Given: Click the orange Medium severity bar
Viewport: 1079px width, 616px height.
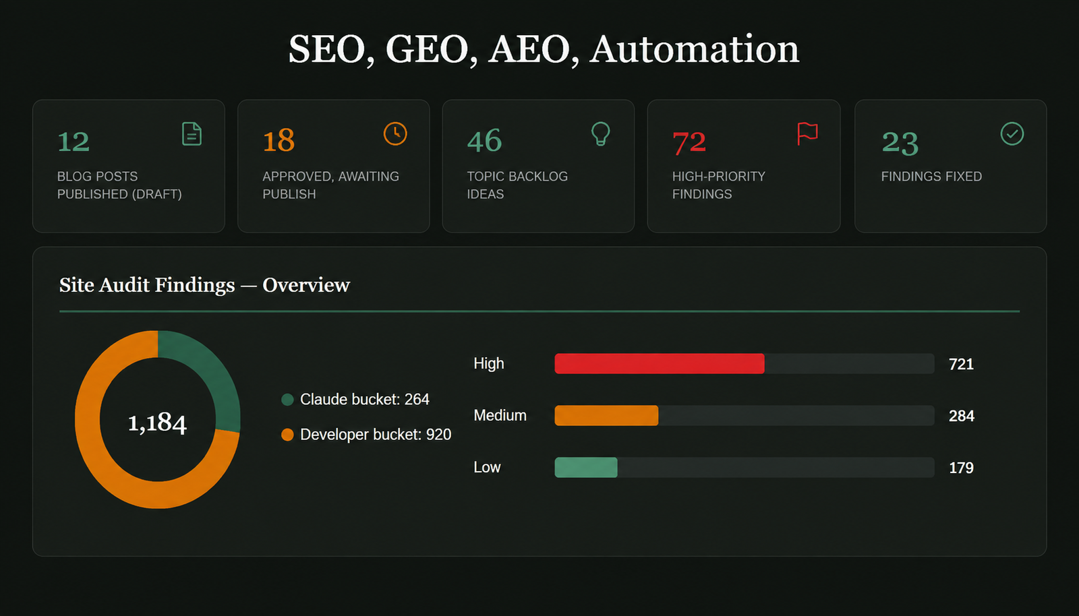Looking at the screenshot, I should coord(606,415).
